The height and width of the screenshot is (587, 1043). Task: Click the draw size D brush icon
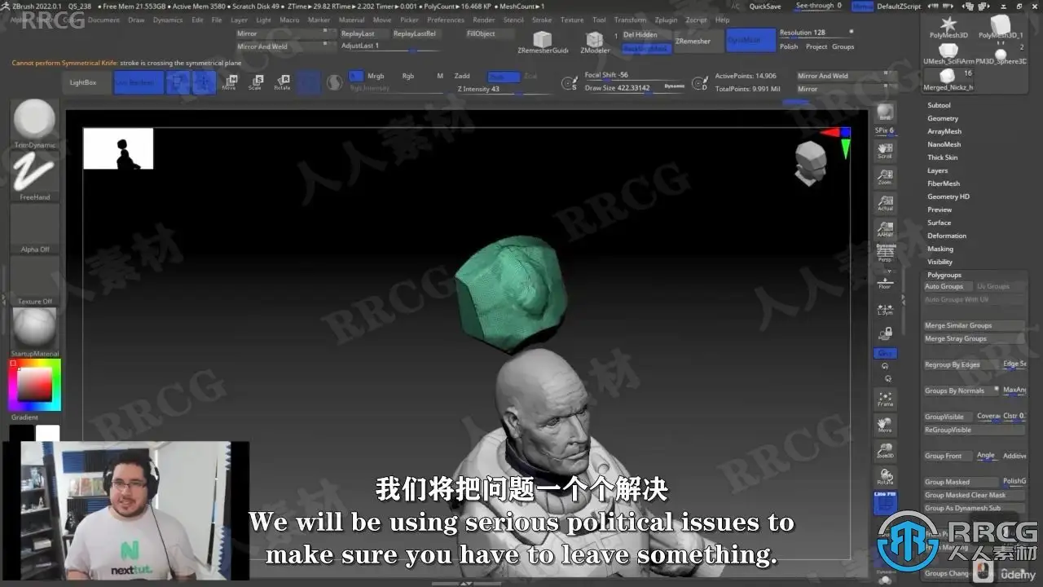[x=700, y=82]
